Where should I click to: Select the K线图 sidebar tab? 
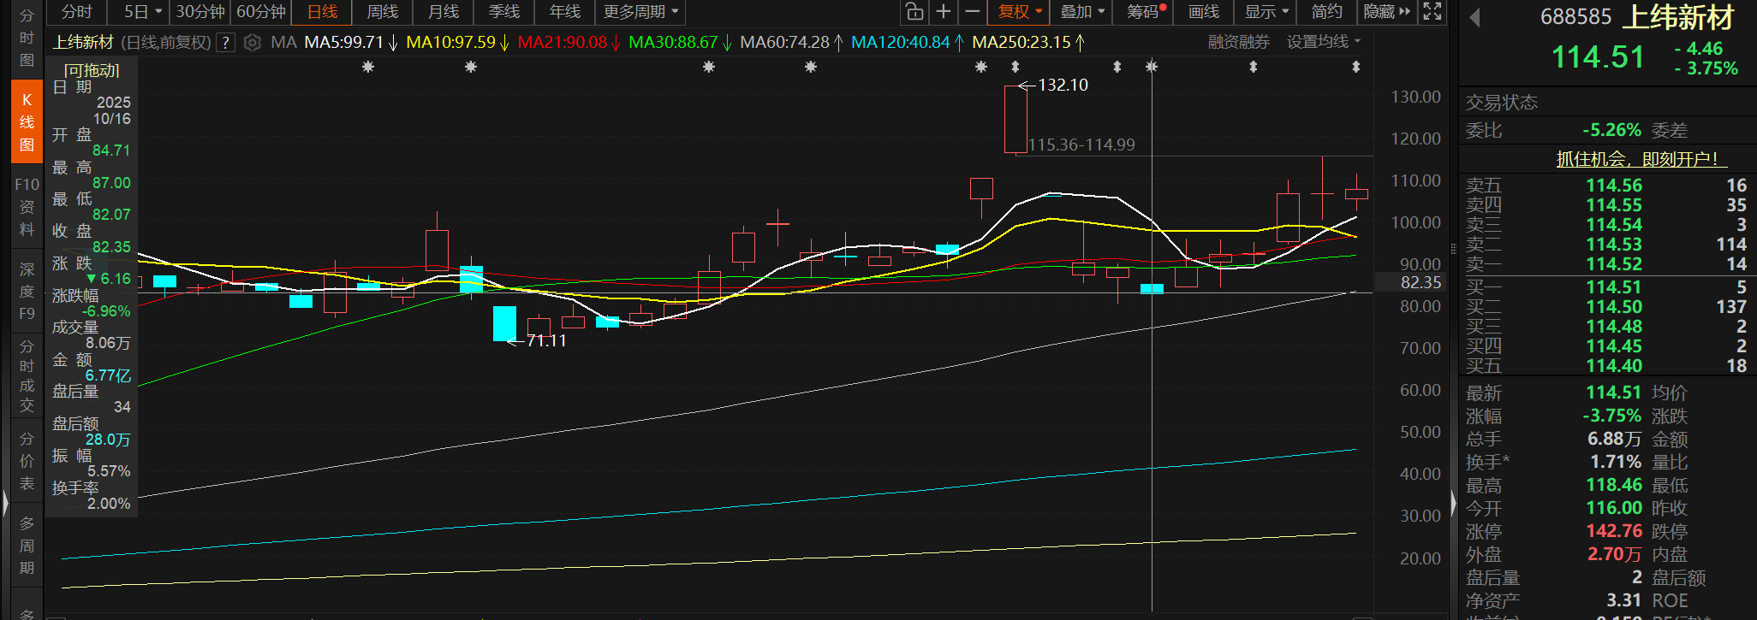pos(27,121)
